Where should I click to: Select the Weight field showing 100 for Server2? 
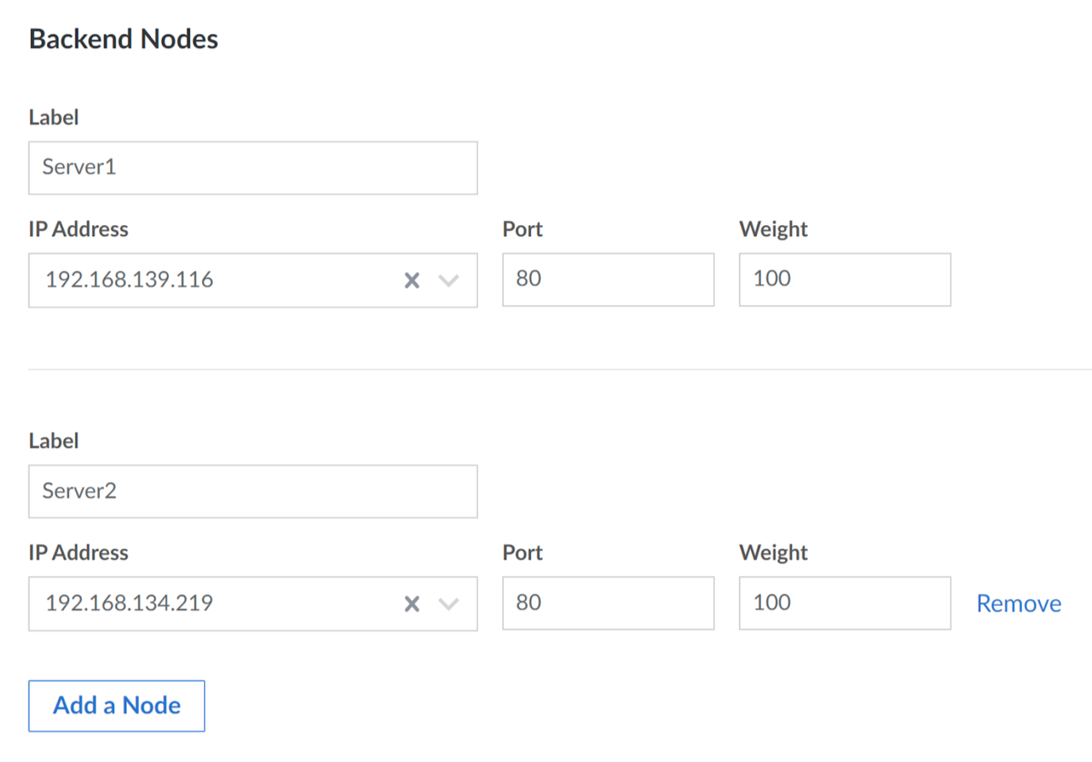[x=844, y=603]
